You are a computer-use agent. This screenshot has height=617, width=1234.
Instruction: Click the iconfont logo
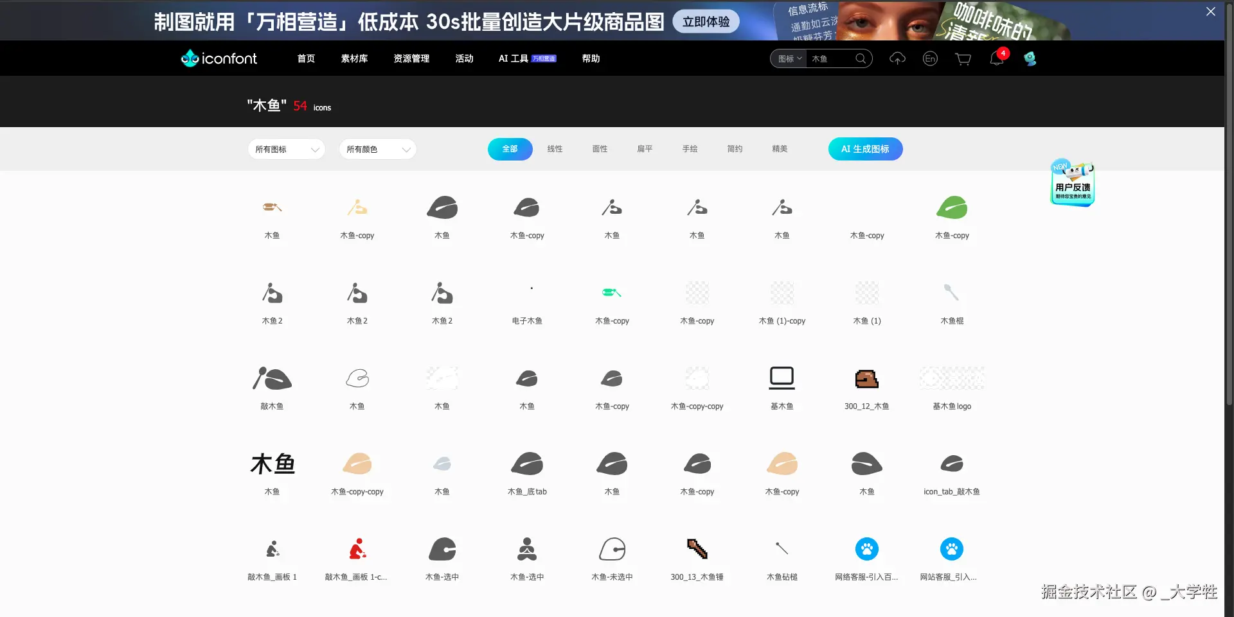(218, 58)
